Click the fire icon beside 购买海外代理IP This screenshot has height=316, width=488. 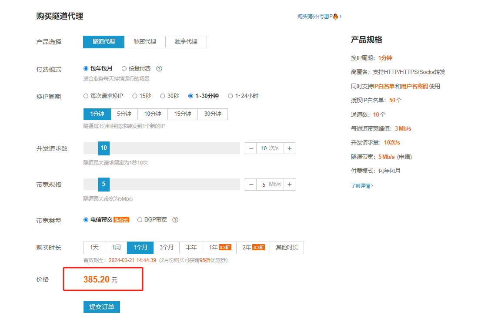click(x=335, y=17)
